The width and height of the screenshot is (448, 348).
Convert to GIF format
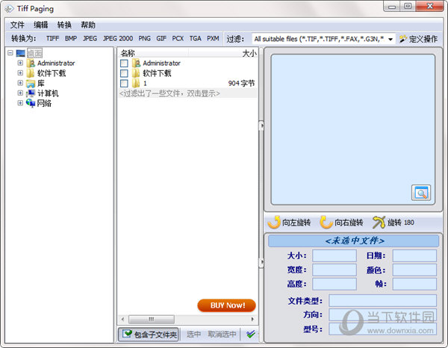pos(161,39)
